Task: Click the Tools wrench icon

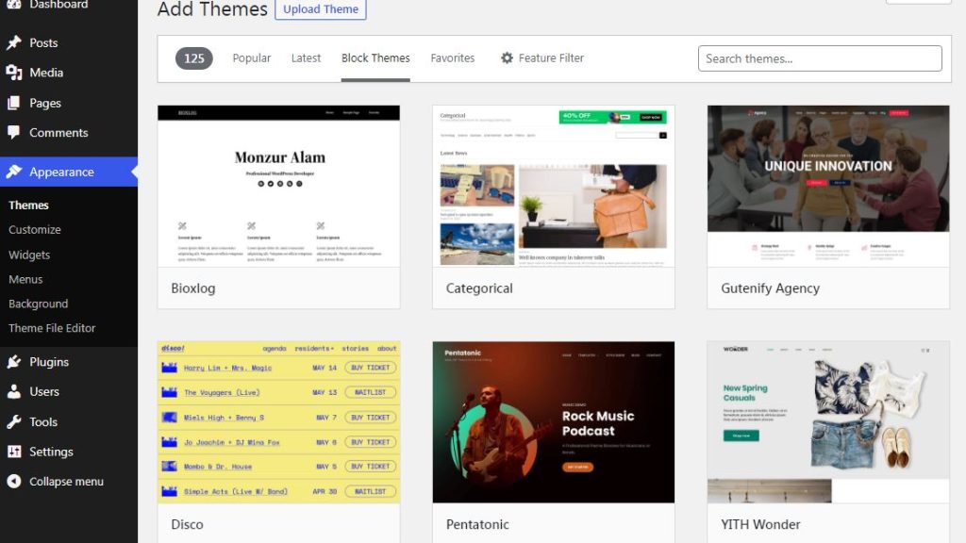Action: pos(13,421)
